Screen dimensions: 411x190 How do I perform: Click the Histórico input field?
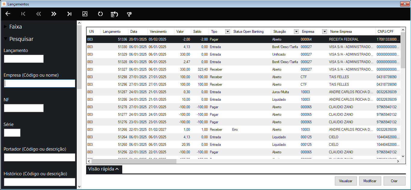pyautogui.click(x=39, y=182)
